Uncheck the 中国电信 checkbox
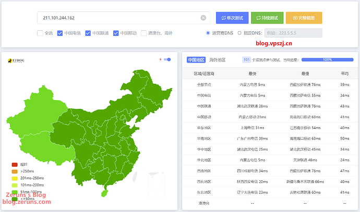 point(60,33)
